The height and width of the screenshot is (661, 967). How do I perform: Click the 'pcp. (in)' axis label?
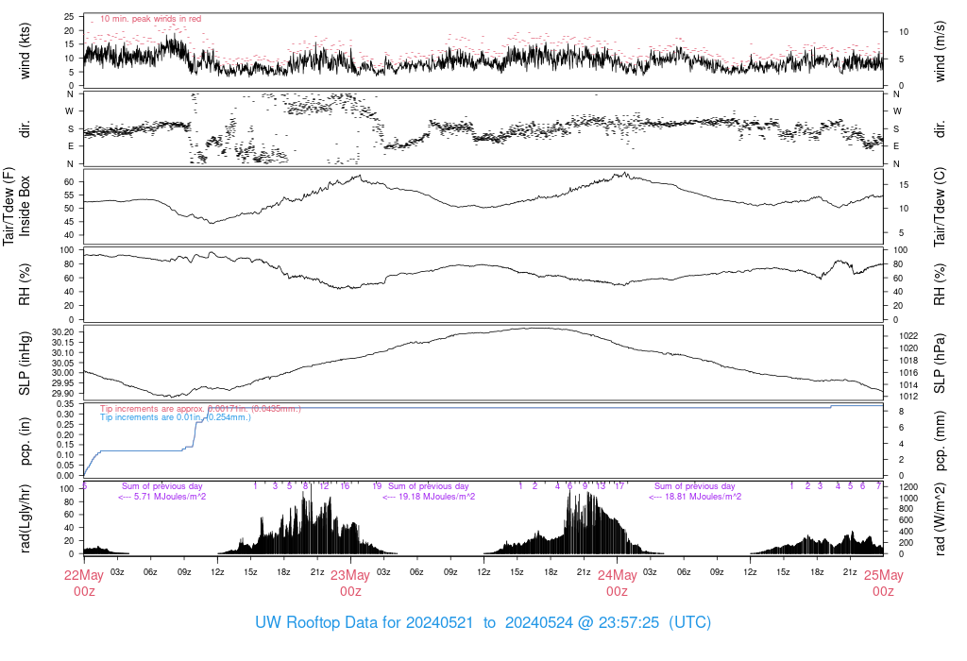click(x=25, y=441)
